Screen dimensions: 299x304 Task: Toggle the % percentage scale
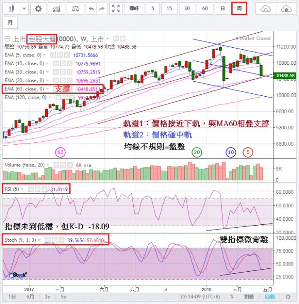pyautogui.click(x=232, y=297)
